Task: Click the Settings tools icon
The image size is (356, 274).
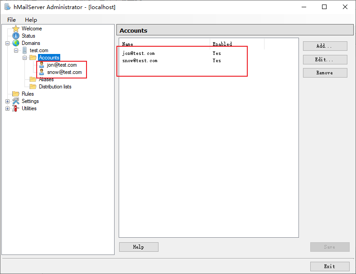Action: click(16, 101)
